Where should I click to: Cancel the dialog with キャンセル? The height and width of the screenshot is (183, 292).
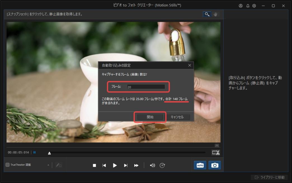coord(178,117)
